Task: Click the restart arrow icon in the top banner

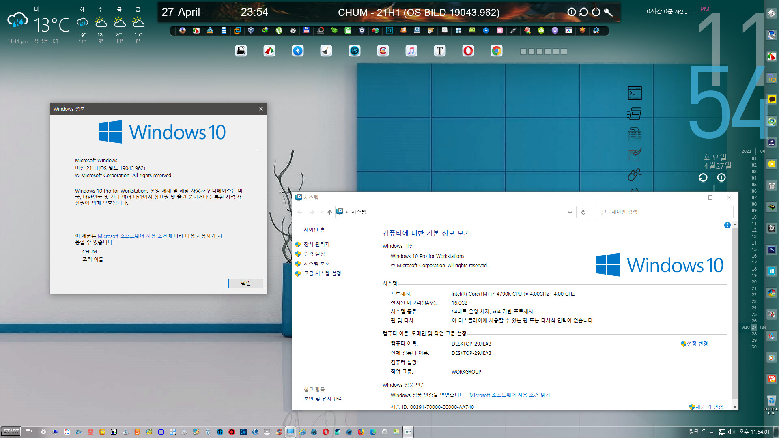Action: [x=583, y=12]
